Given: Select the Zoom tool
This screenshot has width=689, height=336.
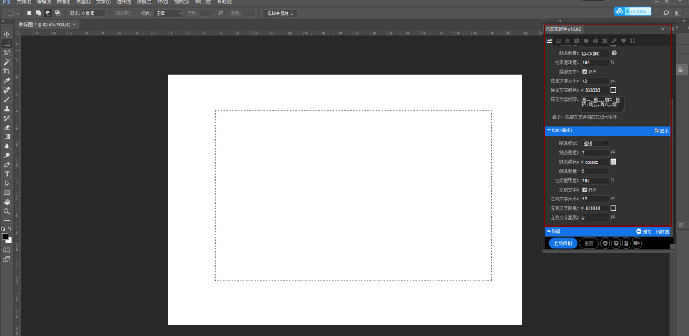Looking at the screenshot, I should 7,211.
